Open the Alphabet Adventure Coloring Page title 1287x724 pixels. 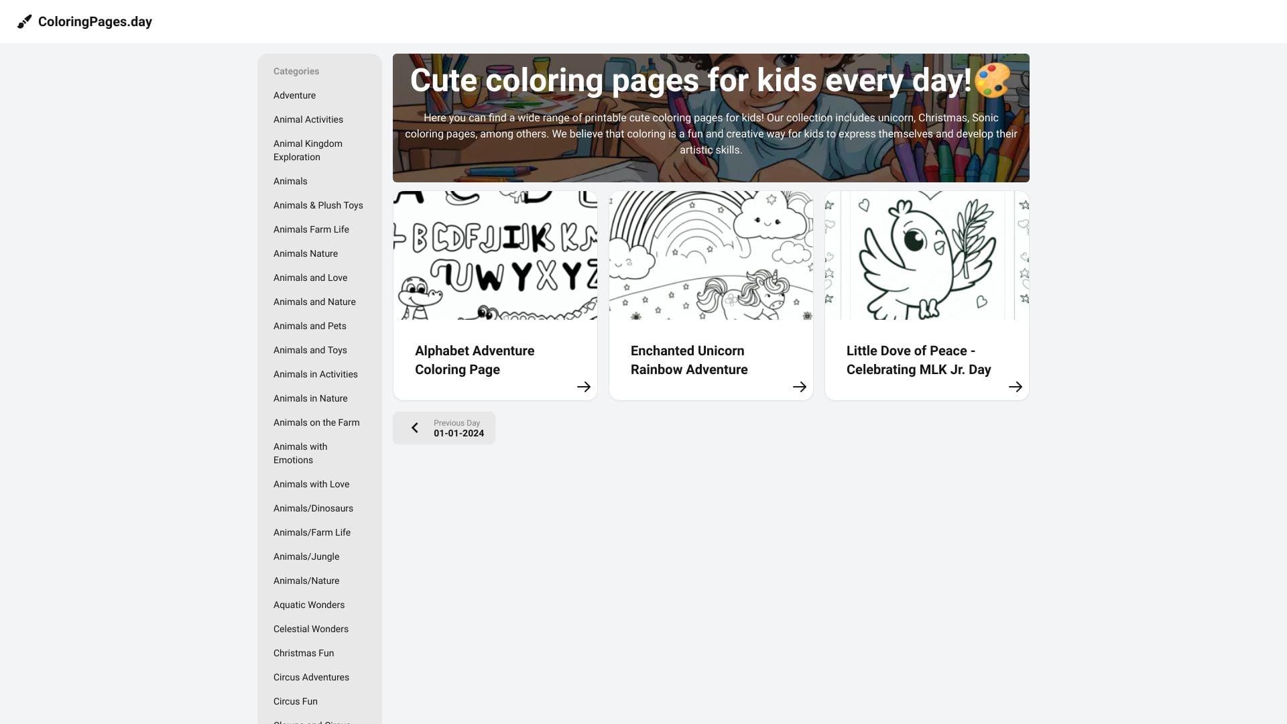tap(474, 360)
